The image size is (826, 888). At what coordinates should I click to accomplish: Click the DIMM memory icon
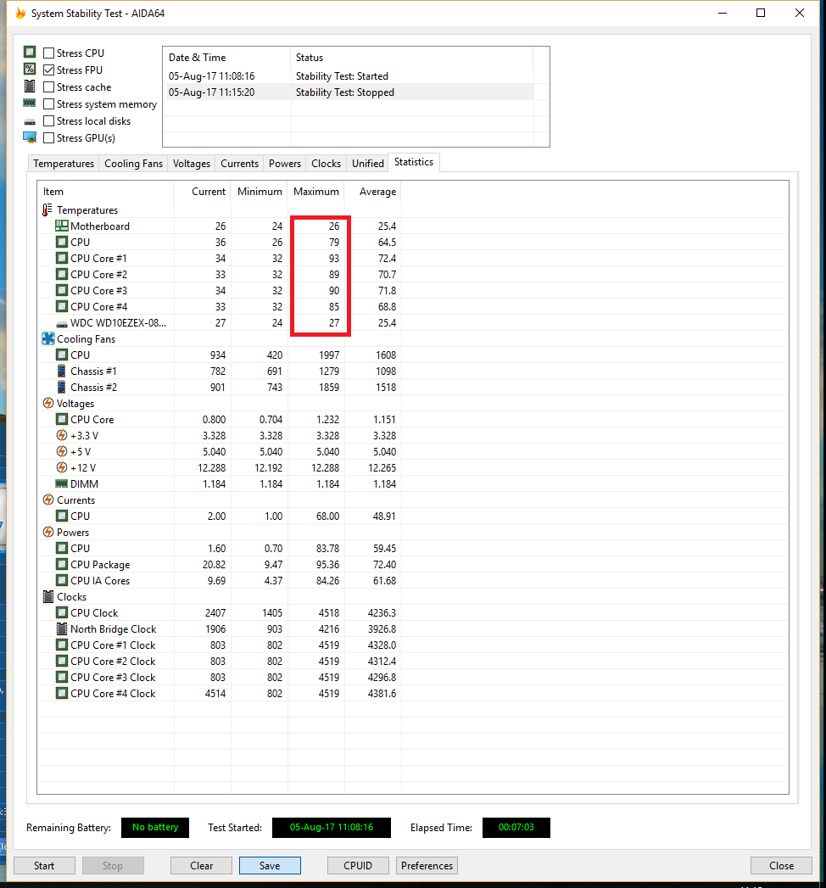(x=61, y=484)
